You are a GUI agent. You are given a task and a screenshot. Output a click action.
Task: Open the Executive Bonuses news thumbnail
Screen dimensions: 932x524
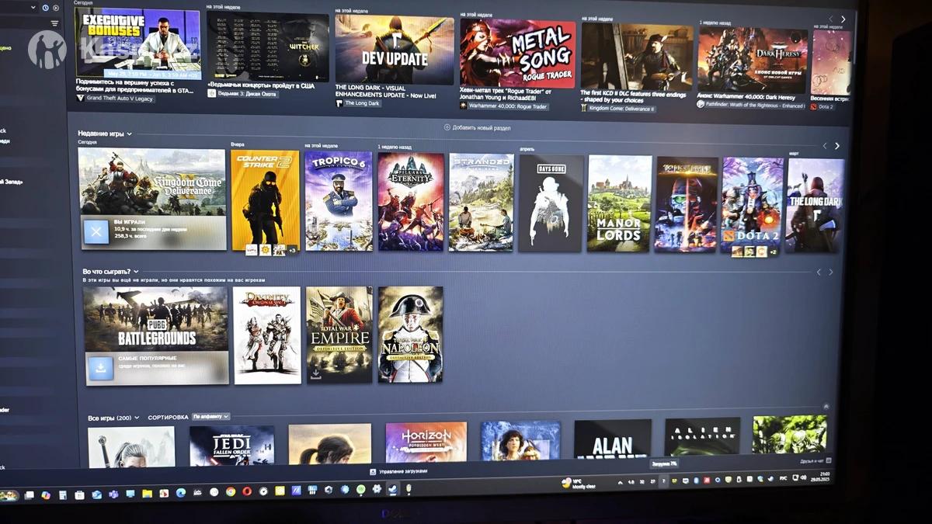tap(138, 42)
